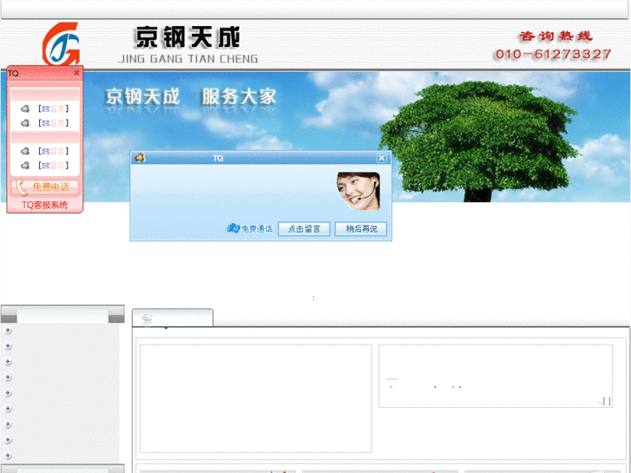
Task: Click the TQ客服系统 link
Action: [45, 206]
